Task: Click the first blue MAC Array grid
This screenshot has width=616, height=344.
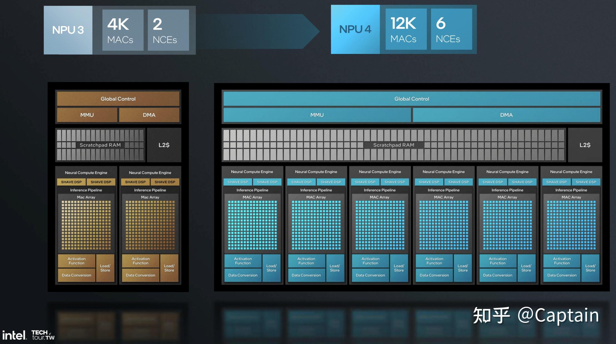Action: point(252,225)
